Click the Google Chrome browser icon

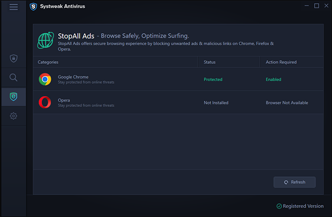tap(45, 80)
